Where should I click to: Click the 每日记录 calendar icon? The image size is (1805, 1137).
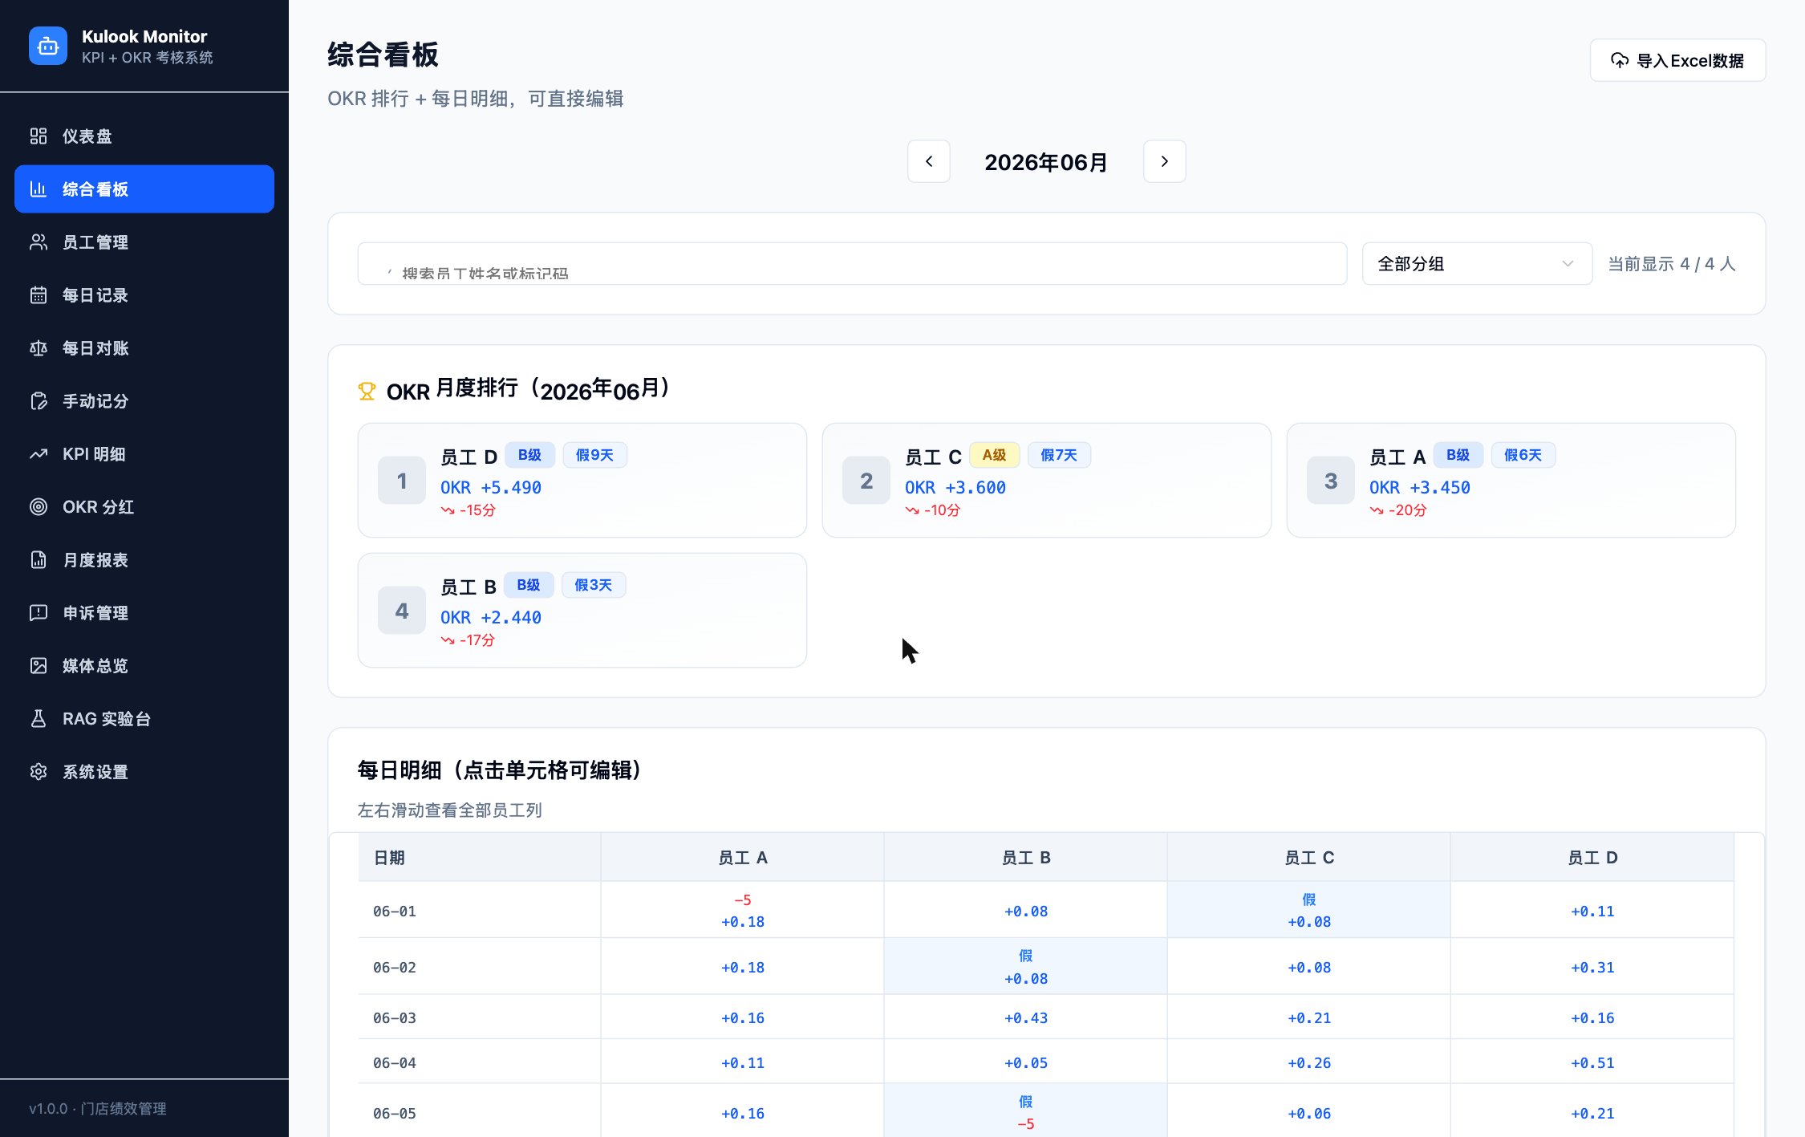tap(39, 294)
